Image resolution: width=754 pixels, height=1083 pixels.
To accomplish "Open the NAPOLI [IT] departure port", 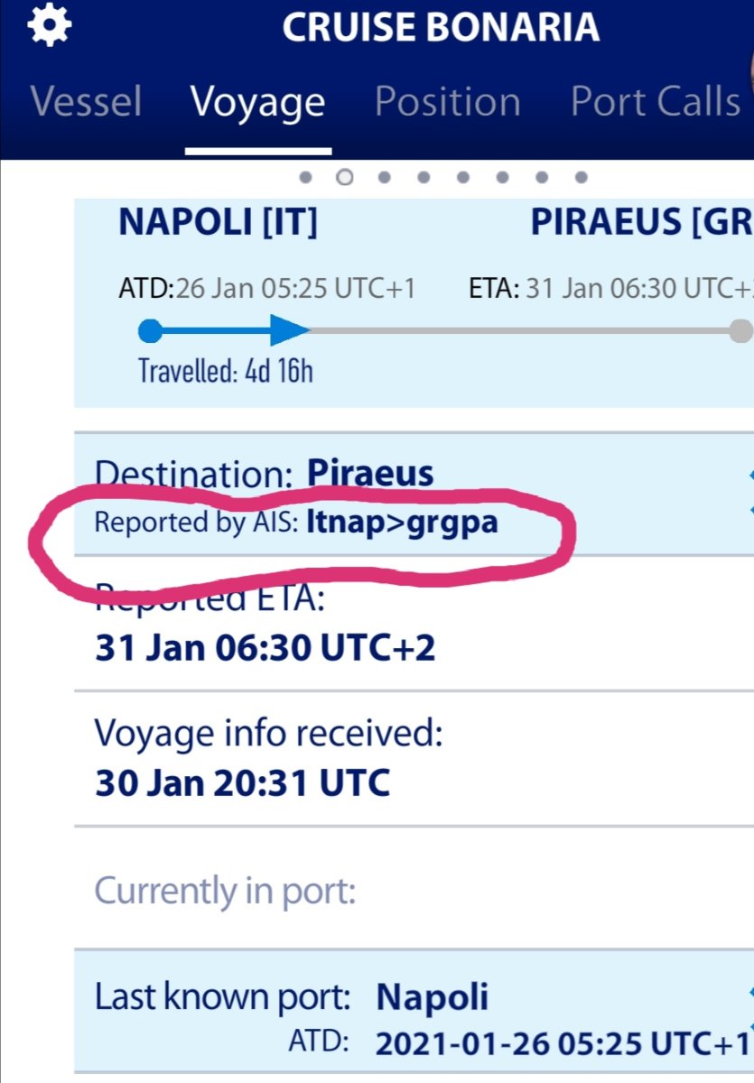I will (x=218, y=222).
